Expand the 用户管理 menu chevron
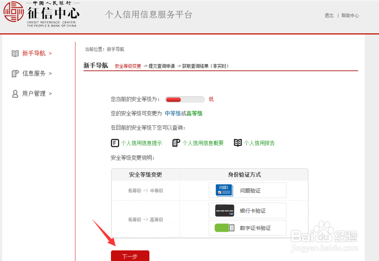379x261 pixels. tap(50, 93)
